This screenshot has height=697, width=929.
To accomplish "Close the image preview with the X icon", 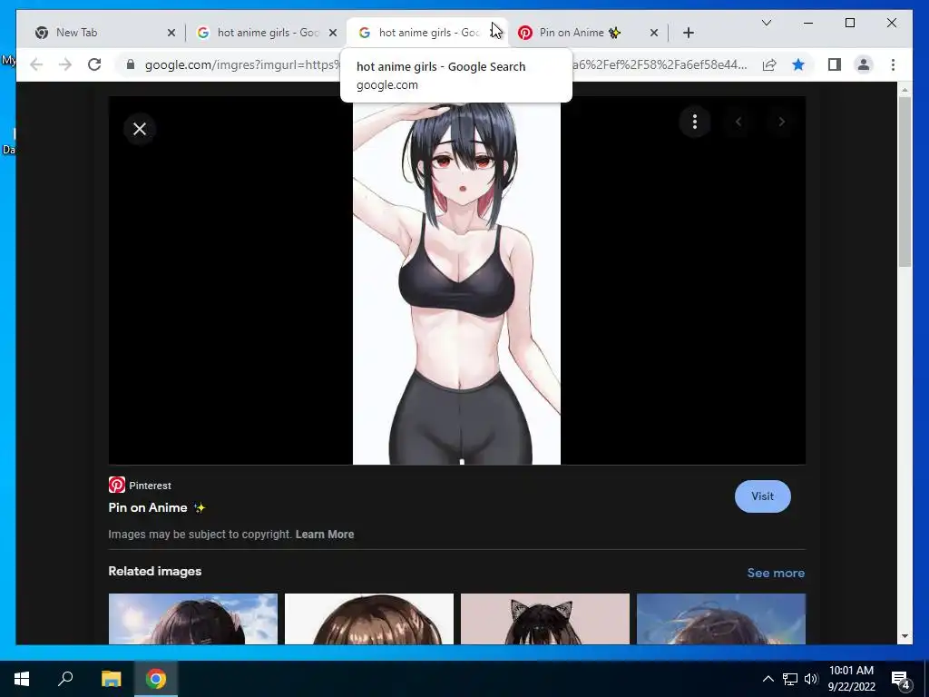I will click(140, 129).
